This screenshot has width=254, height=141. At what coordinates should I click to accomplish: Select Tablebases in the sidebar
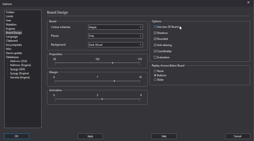tap(12, 57)
